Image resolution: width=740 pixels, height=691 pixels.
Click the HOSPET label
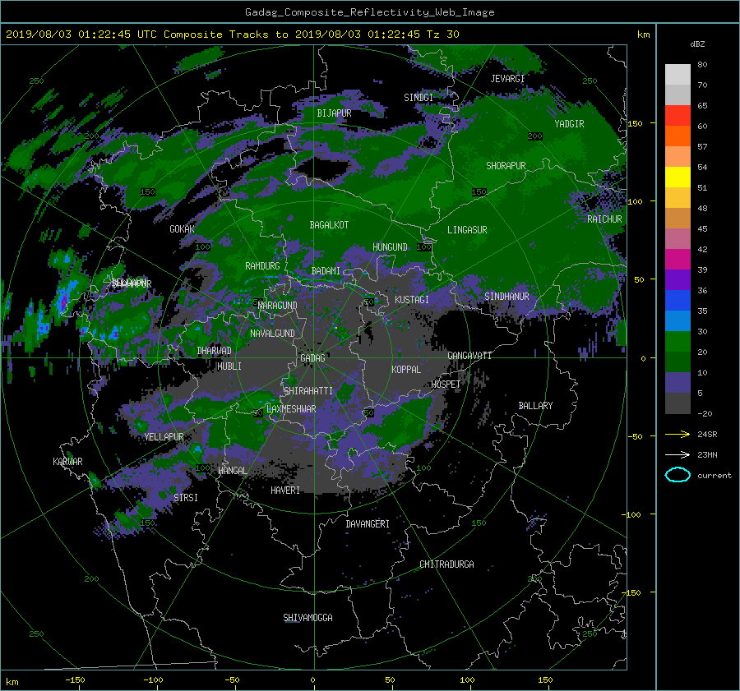[446, 385]
